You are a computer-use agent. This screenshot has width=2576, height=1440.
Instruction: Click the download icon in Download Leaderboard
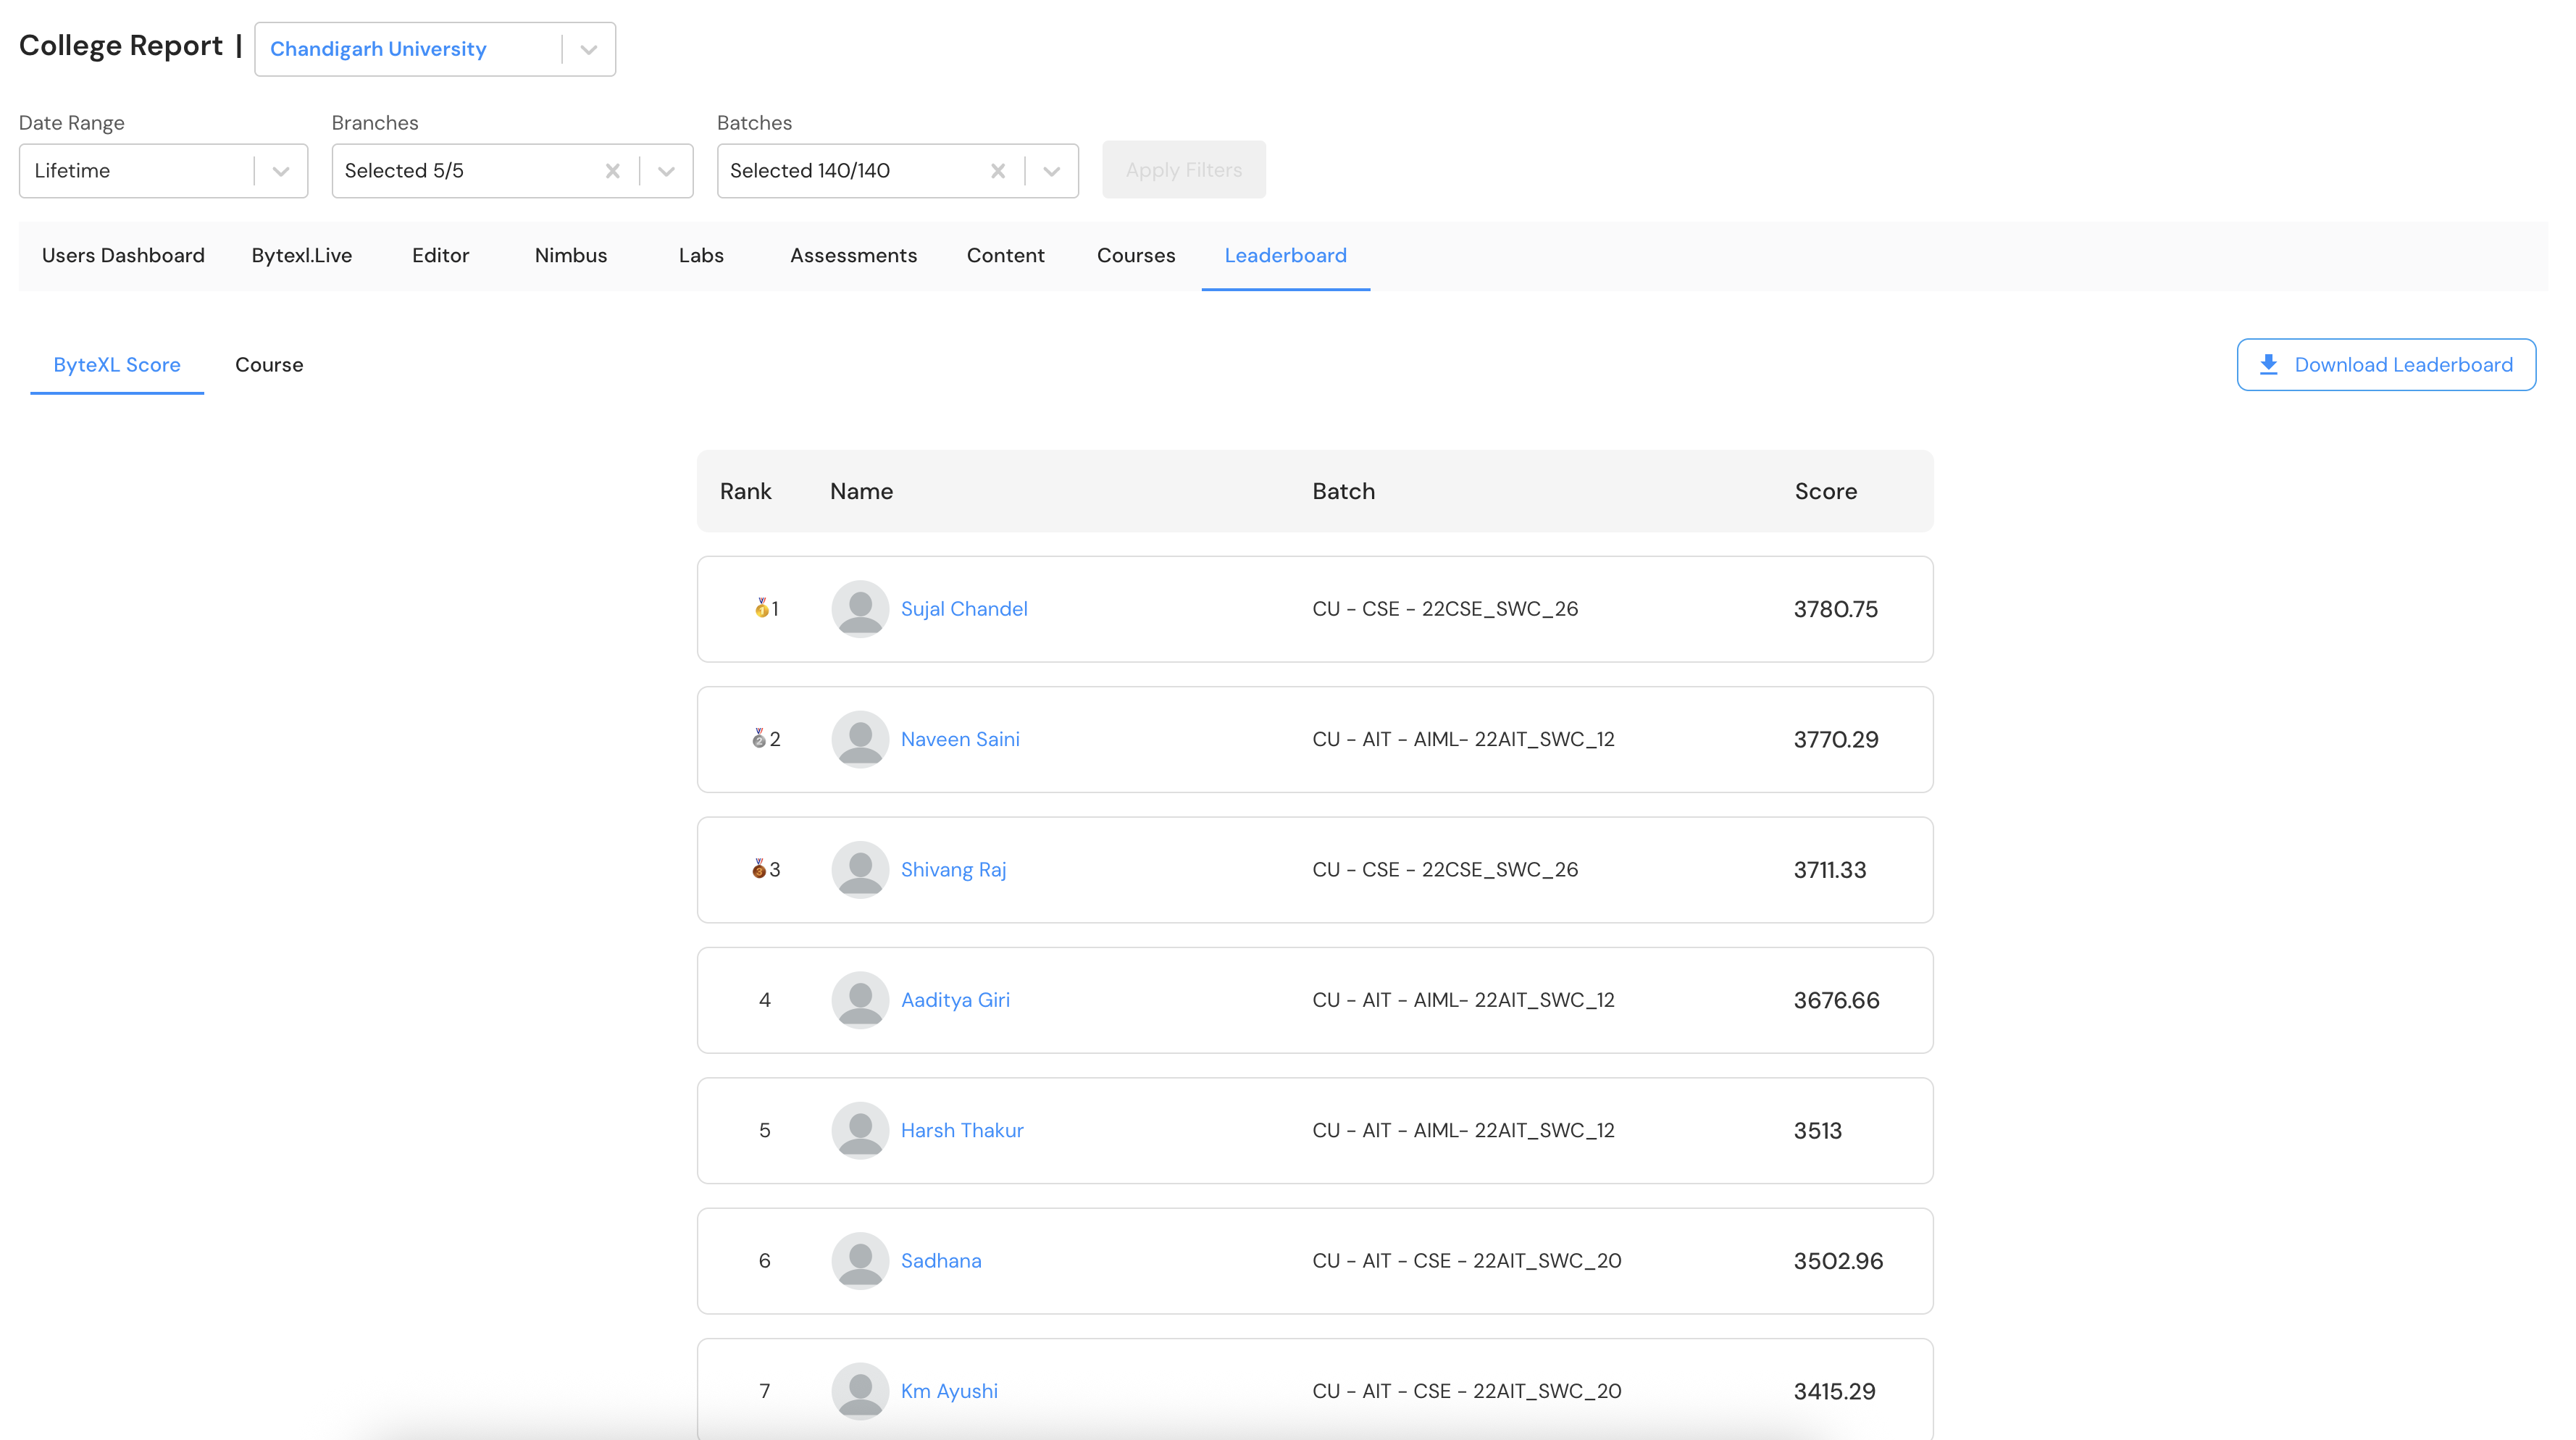coord(2269,365)
